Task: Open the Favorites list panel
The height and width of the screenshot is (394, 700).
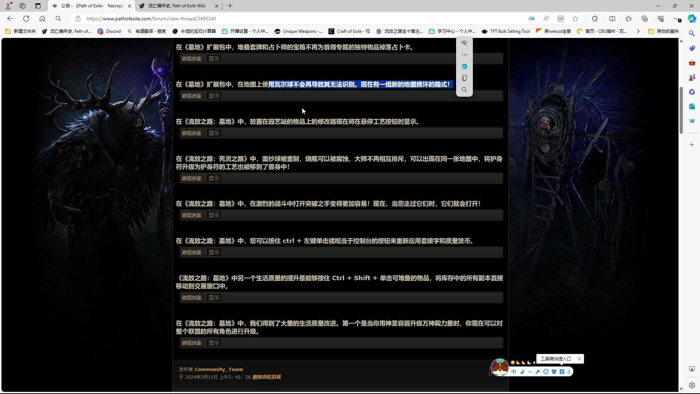Action: 629,19
